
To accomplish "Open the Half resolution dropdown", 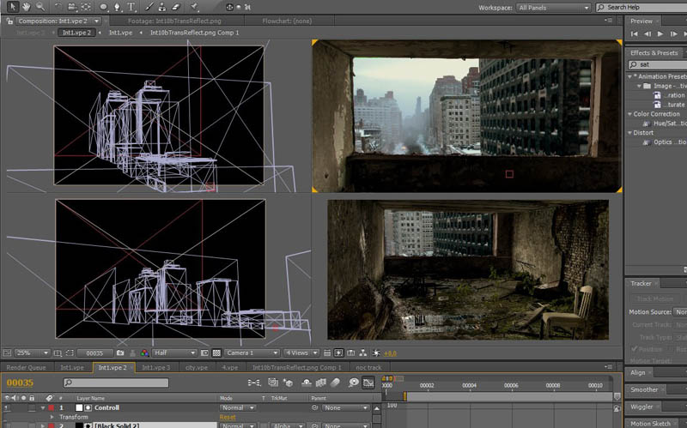I will pos(174,353).
